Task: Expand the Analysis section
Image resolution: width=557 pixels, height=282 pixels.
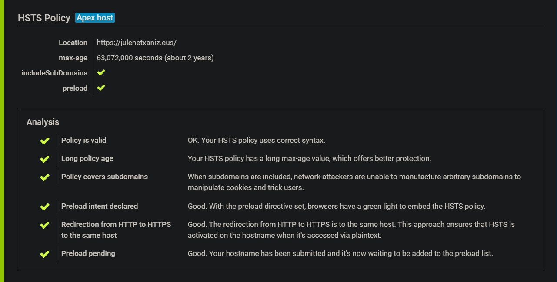Action: pos(43,122)
